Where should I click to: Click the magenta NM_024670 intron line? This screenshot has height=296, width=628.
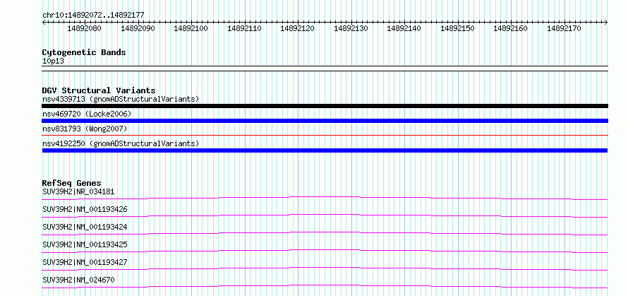(325, 285)
